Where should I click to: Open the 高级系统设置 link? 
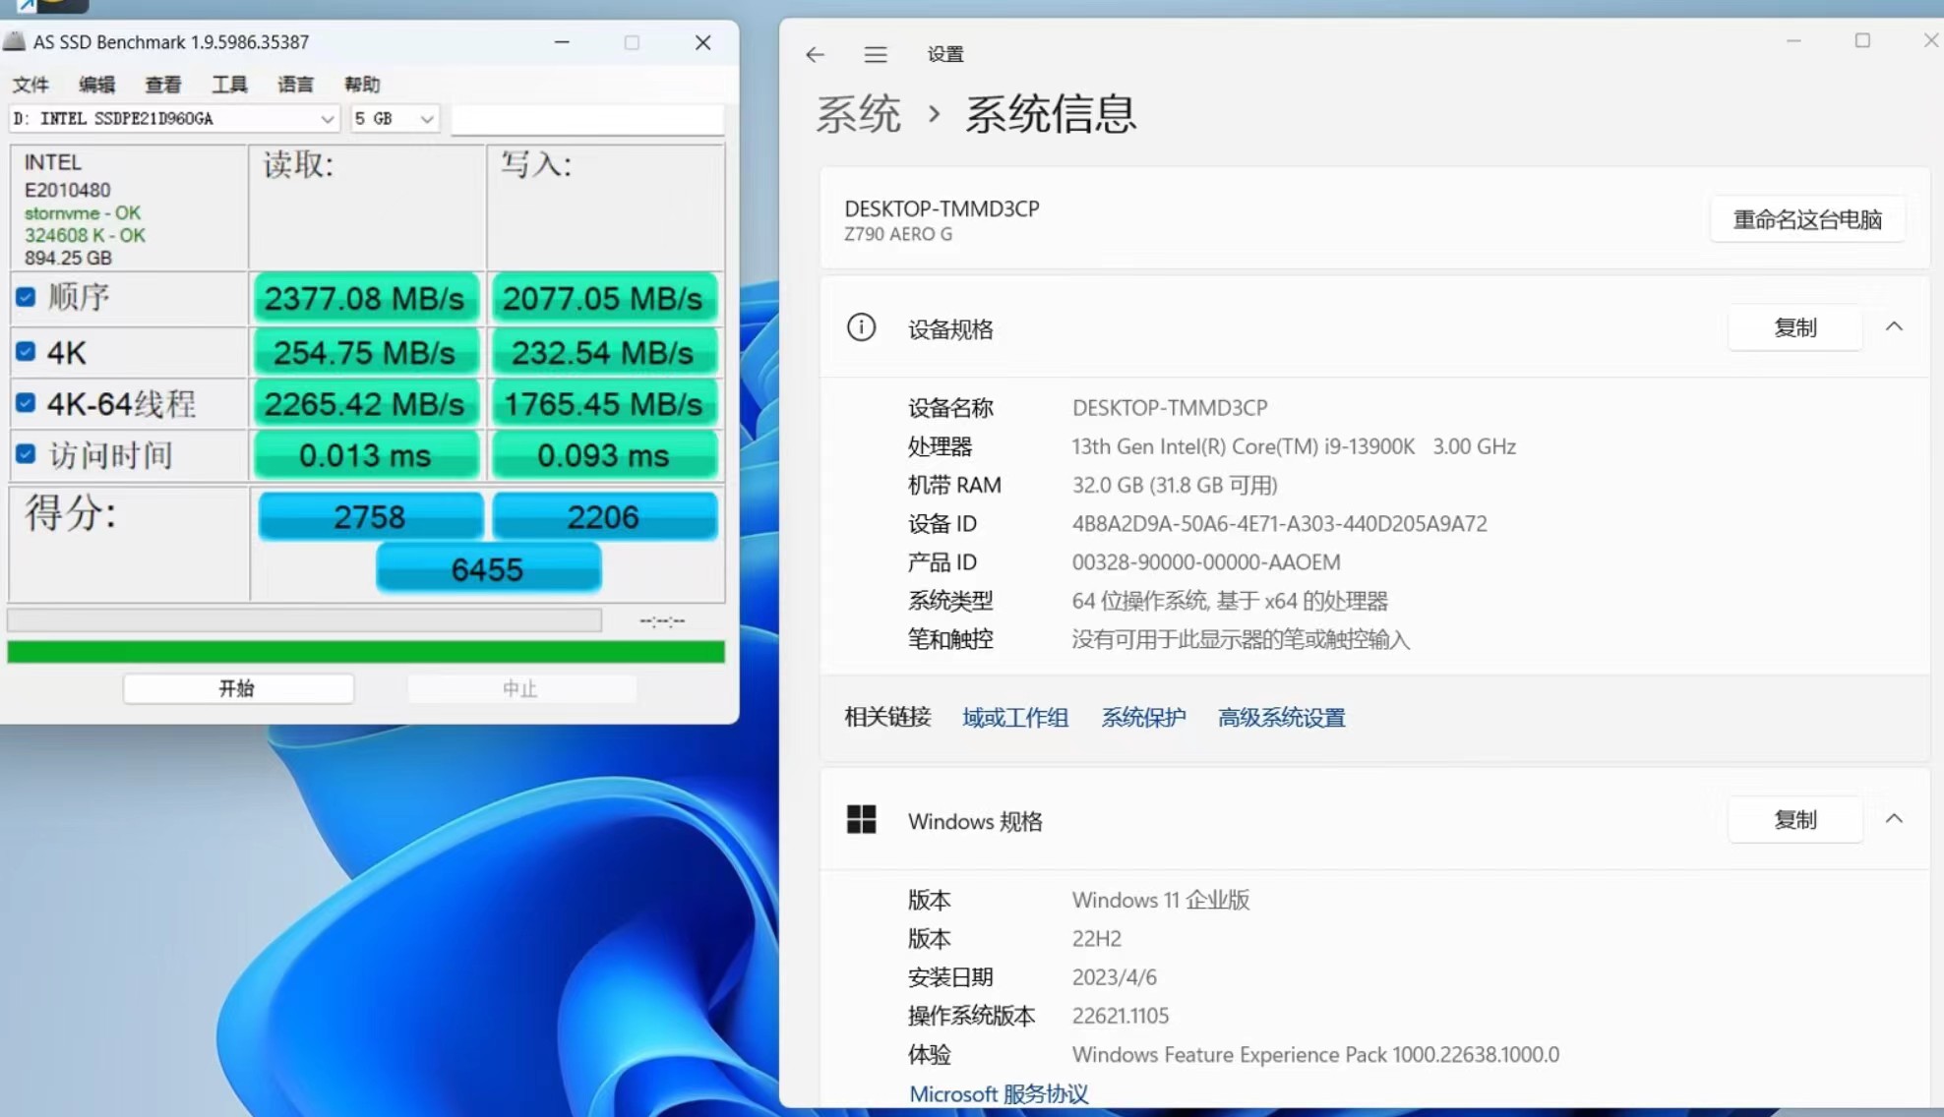[x=1281, y=718]
